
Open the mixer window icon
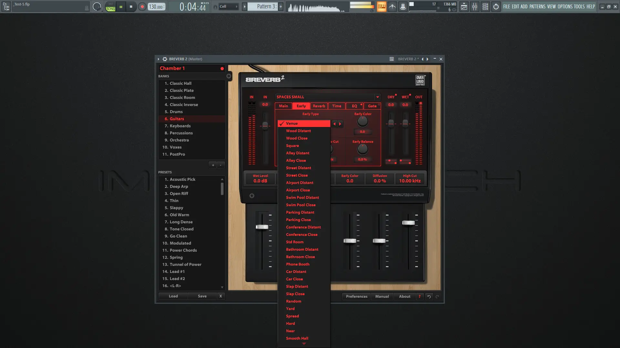474,6
